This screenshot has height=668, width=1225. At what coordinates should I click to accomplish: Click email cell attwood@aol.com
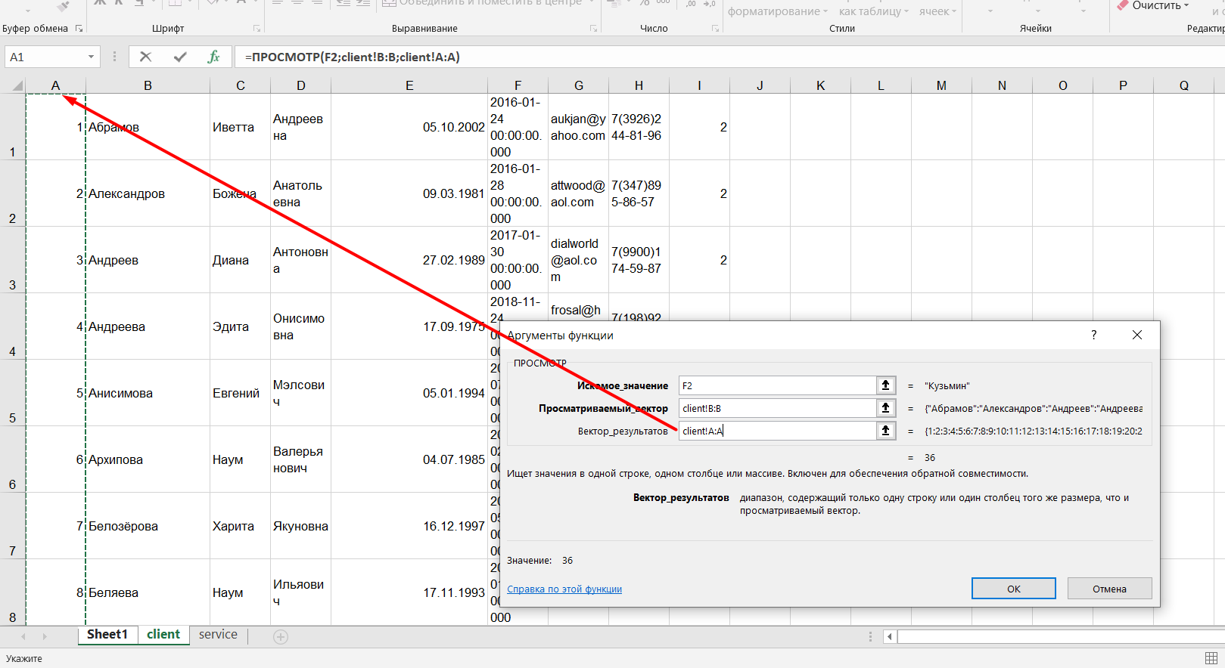click(579, 193)
